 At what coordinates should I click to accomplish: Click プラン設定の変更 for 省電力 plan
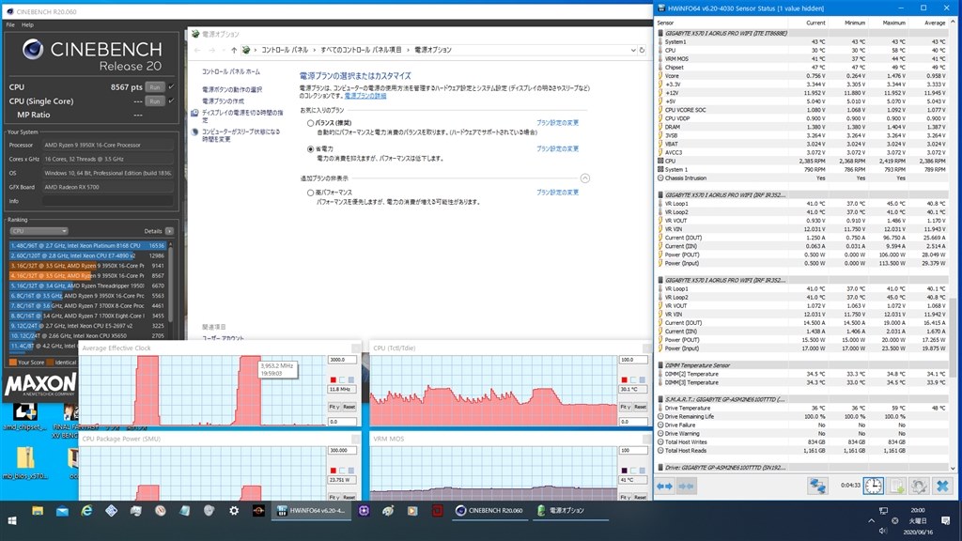(558, 148)
